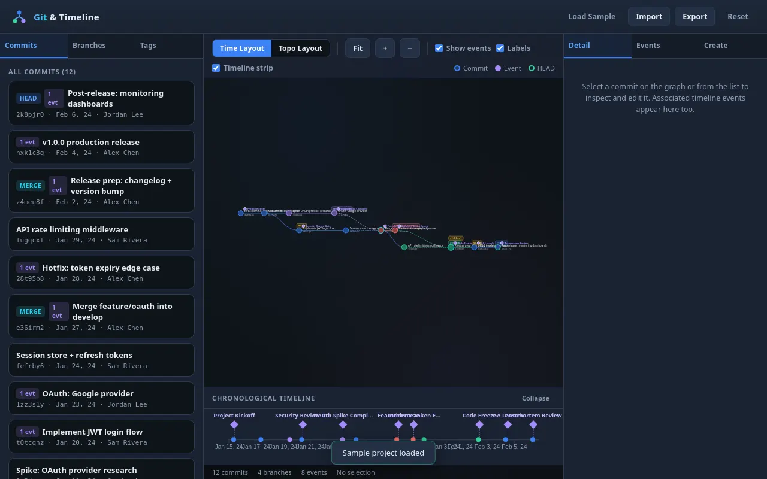The image size is (767, 479).
Task: Click the Load Sample button
Action: coord(591,17)
